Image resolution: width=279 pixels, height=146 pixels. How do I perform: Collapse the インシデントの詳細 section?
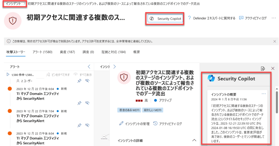pyautogui.click(x=194, y=140)
